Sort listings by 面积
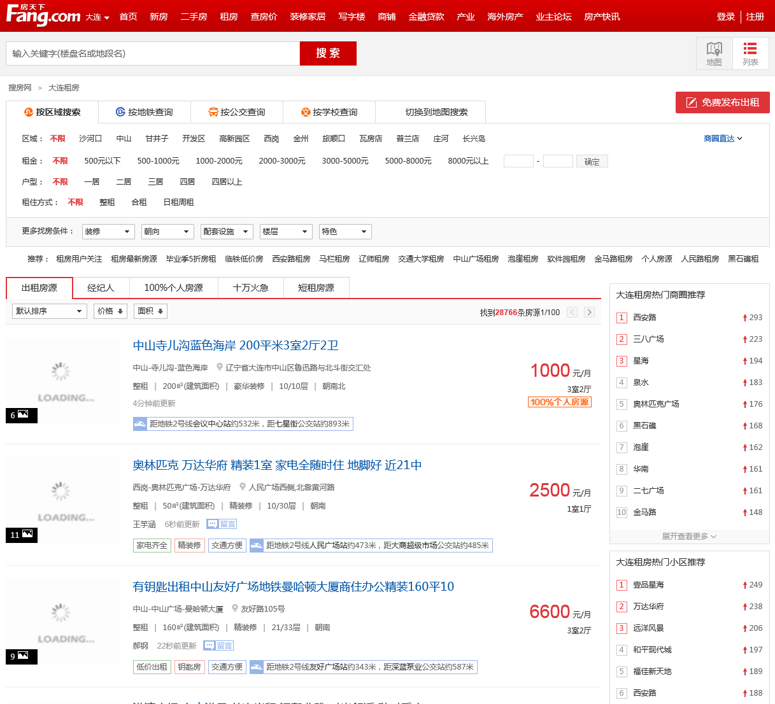The height and width of the screenshot is (704, 775). click(x=151, y=311)
